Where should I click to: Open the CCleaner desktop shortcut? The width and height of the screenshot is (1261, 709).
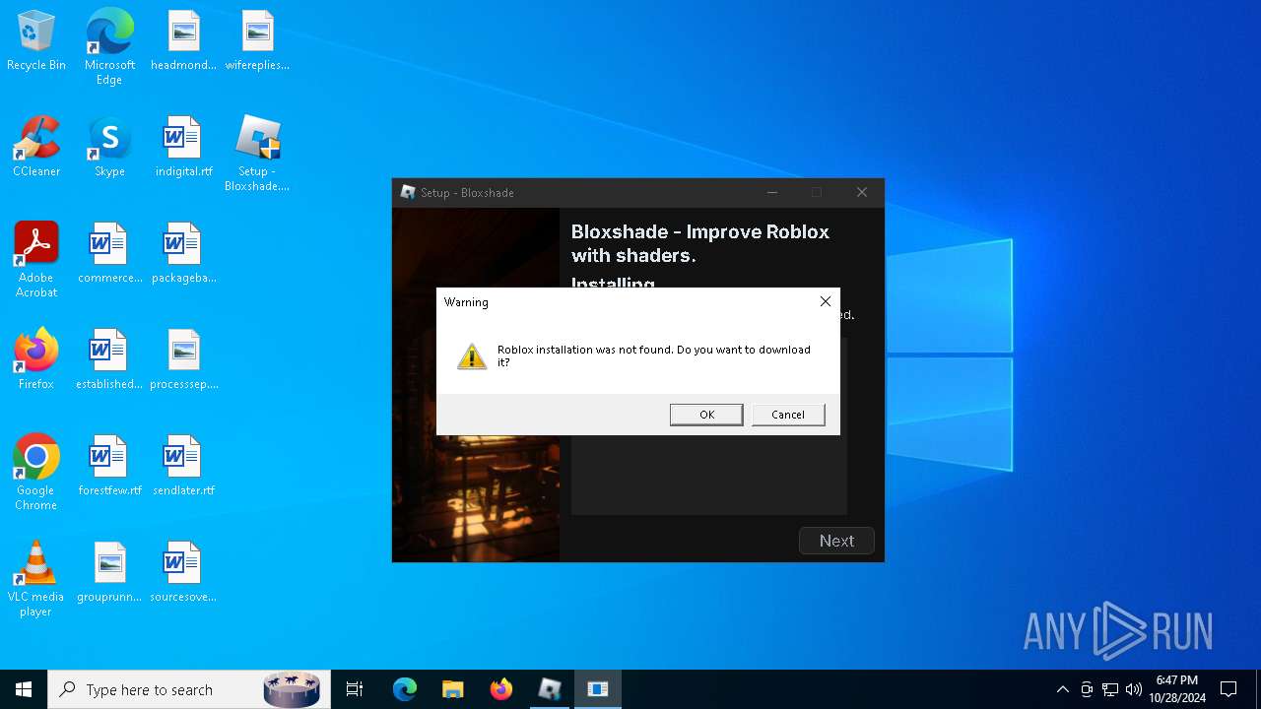pyautogui.click(x=36, y=147)
